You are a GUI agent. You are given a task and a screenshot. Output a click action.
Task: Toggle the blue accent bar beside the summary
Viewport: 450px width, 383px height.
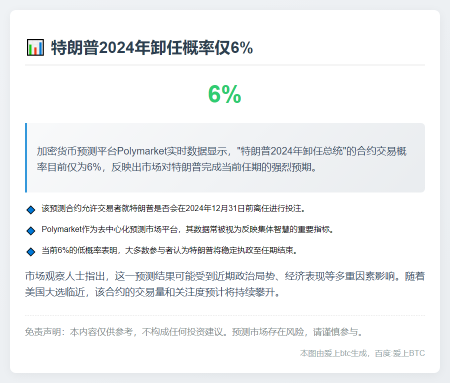26,157
